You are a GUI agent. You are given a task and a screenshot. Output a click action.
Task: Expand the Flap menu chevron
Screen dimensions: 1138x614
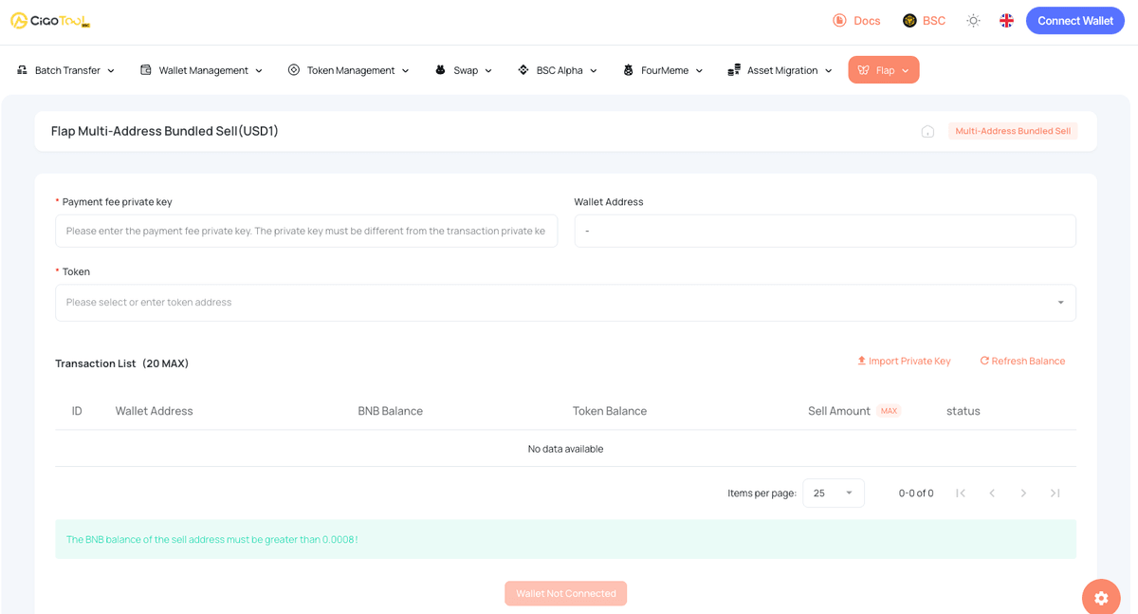click(x=906, y=70)
